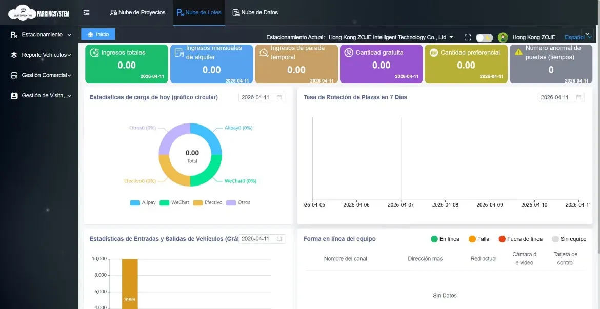Expand the Estacionamiento sidebar menu
The image size is (600, 309).
[41, 35]
